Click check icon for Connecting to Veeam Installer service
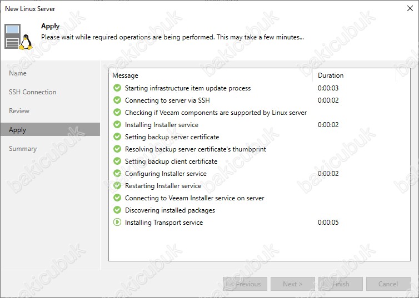 (117, 198)
